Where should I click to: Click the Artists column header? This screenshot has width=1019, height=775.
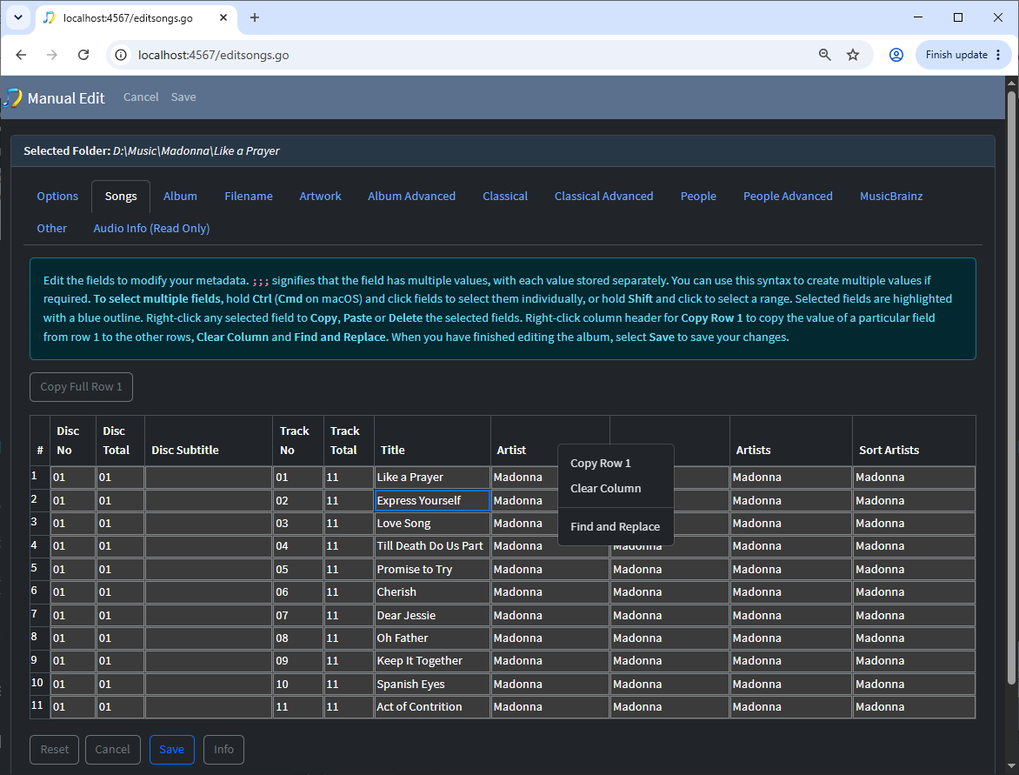791,441
